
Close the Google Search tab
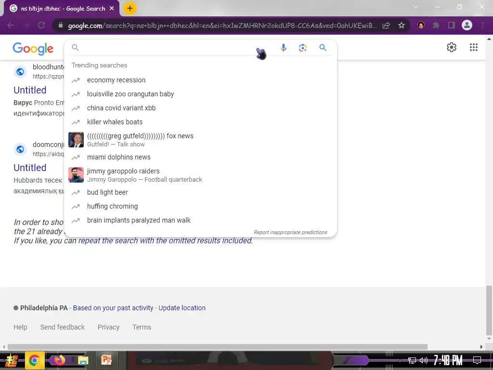tap(112, 9)
